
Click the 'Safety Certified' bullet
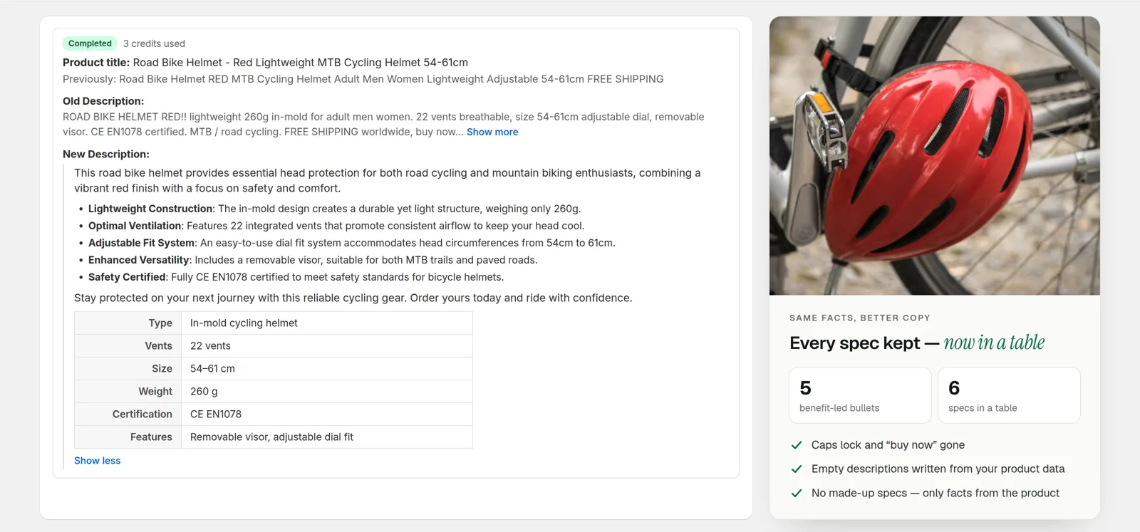296,277
